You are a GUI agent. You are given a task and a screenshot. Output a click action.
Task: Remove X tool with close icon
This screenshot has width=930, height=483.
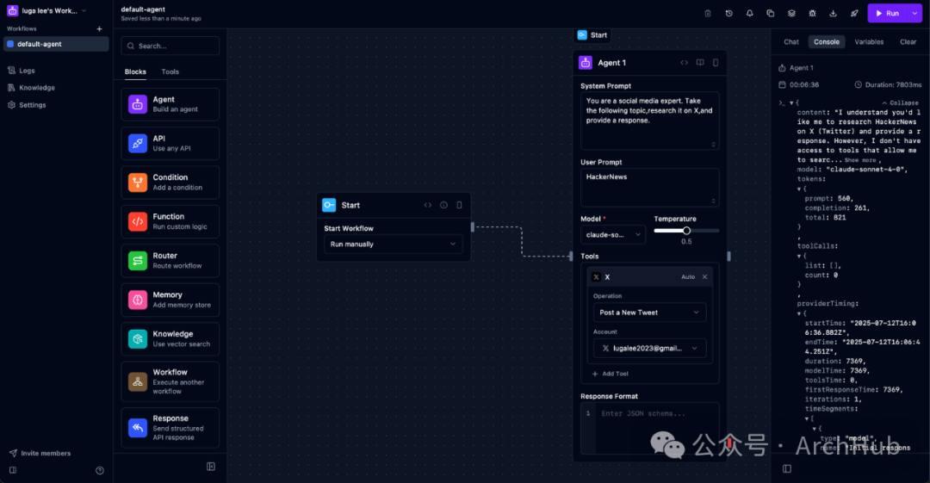coord(704,277)
